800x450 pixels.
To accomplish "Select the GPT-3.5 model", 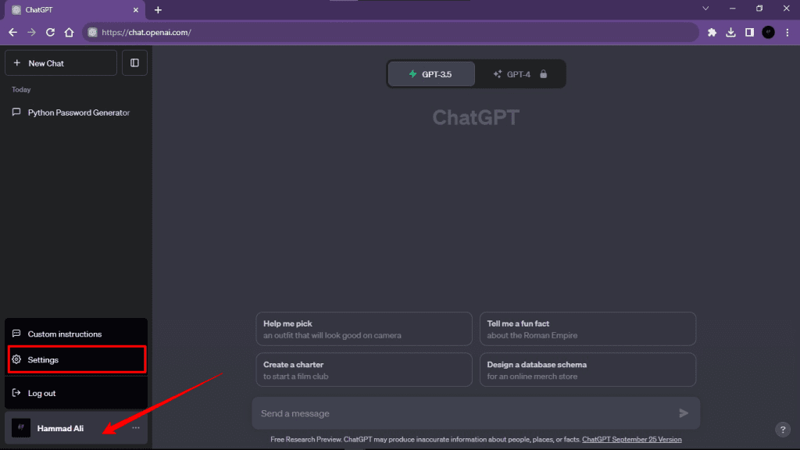I will click(x=431, y=74).
